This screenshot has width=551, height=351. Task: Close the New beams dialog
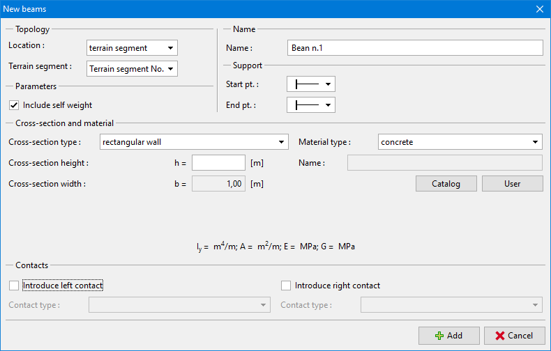point(539,9)
